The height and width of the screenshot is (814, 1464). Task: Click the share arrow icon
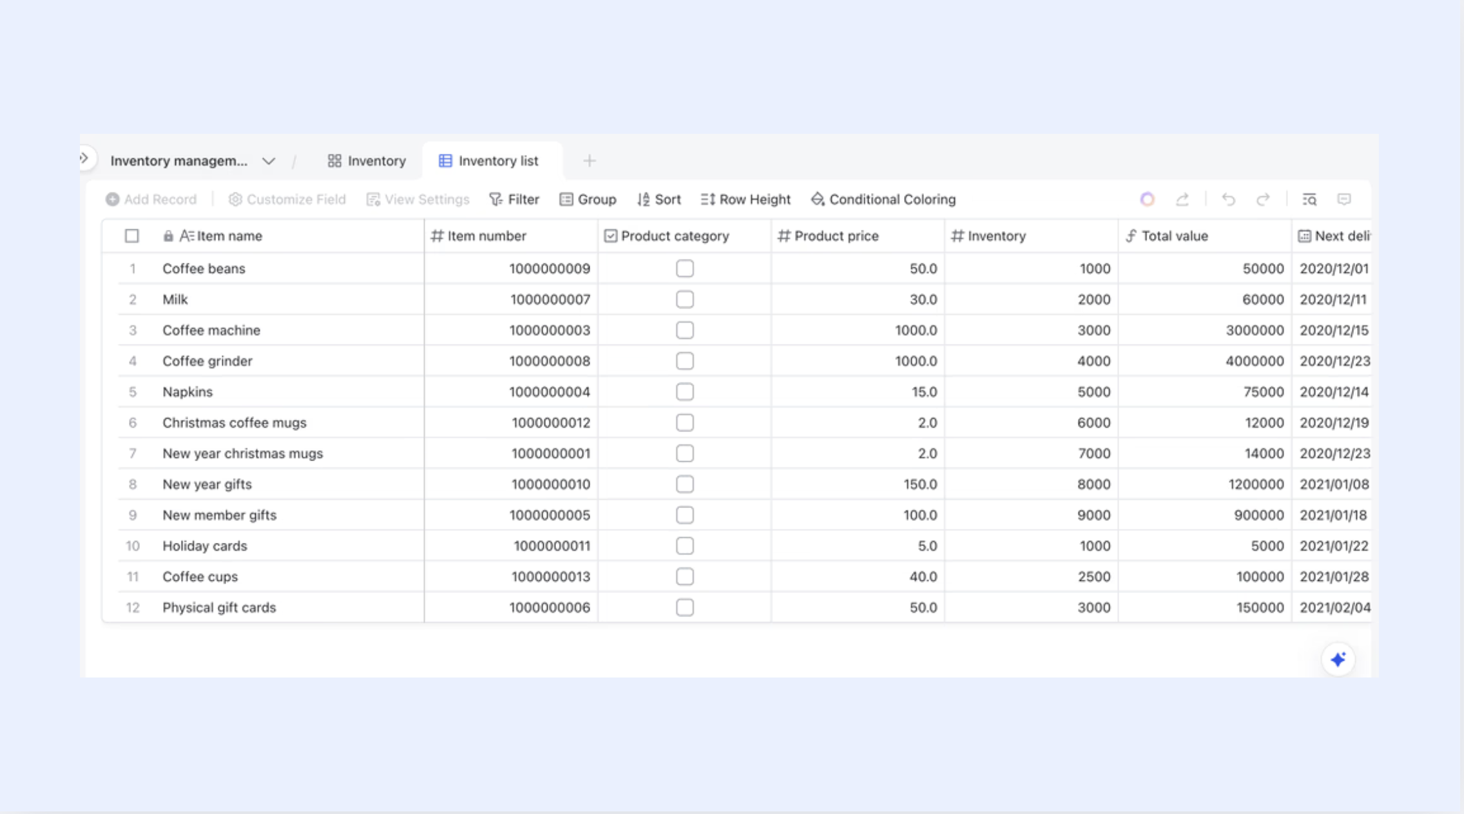pos(1182,200)
